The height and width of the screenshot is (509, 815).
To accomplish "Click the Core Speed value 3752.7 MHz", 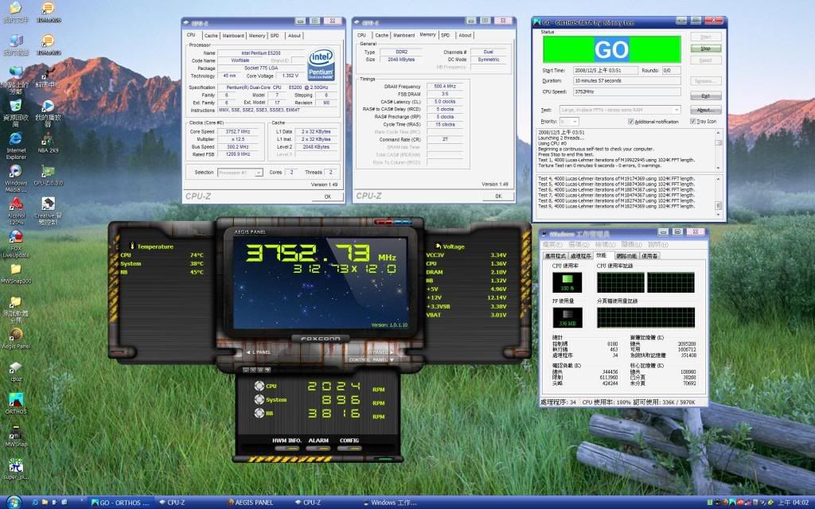I will tap(237, 132).
